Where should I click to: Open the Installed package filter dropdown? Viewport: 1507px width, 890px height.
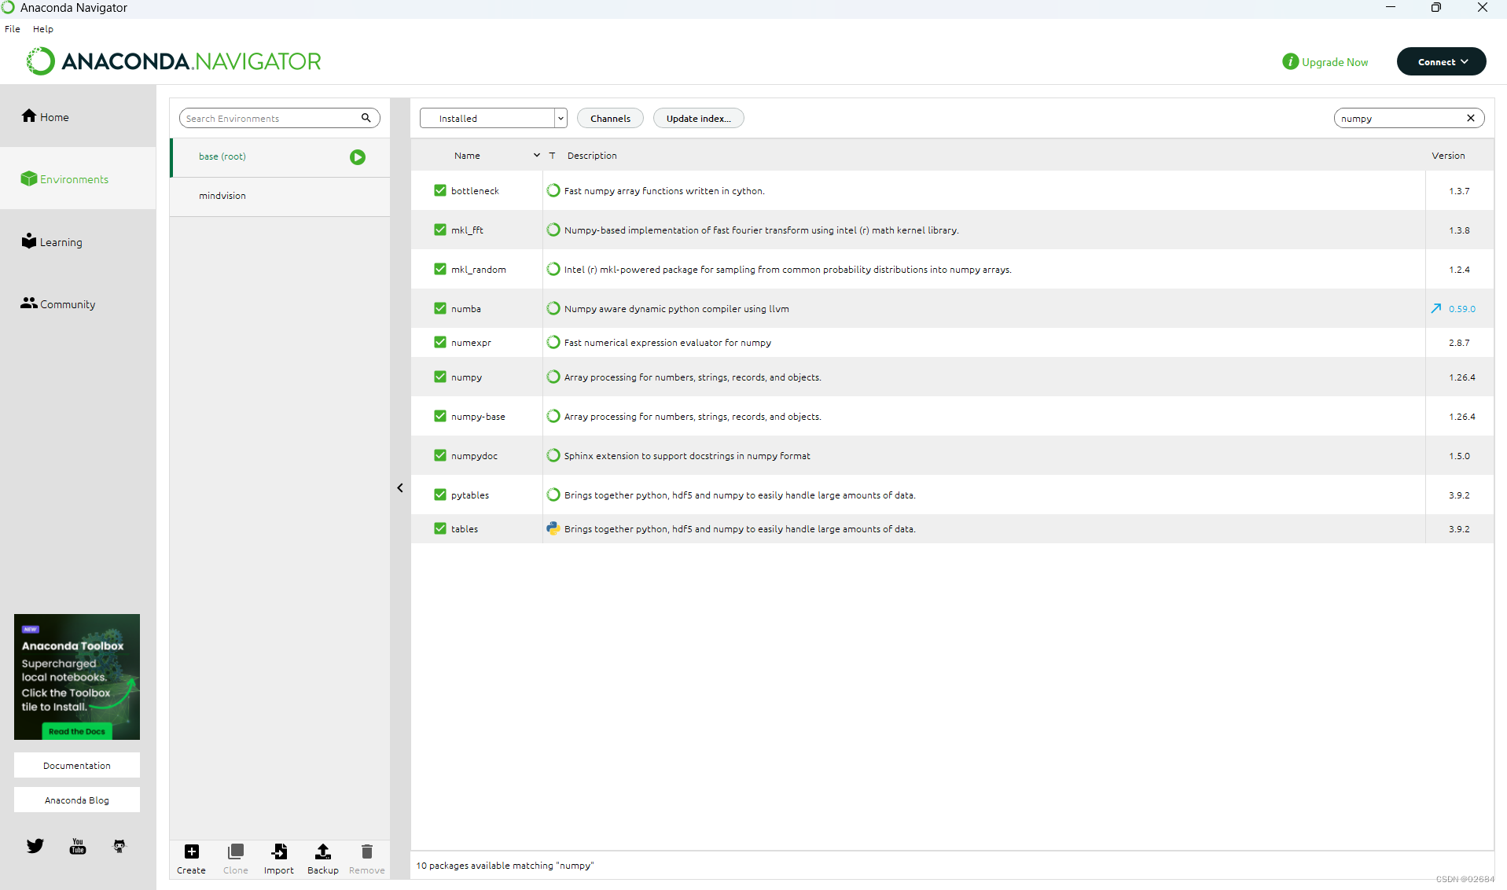coord(493,118)
